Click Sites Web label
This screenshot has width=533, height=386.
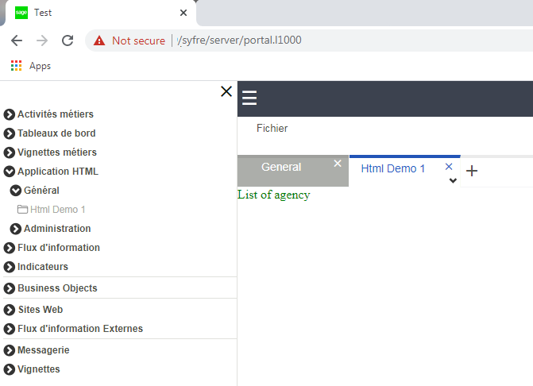point(41,309)
